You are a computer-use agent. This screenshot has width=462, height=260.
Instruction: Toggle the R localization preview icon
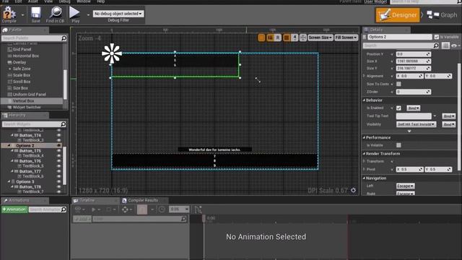pyautogui.click(x=277, y=38)
